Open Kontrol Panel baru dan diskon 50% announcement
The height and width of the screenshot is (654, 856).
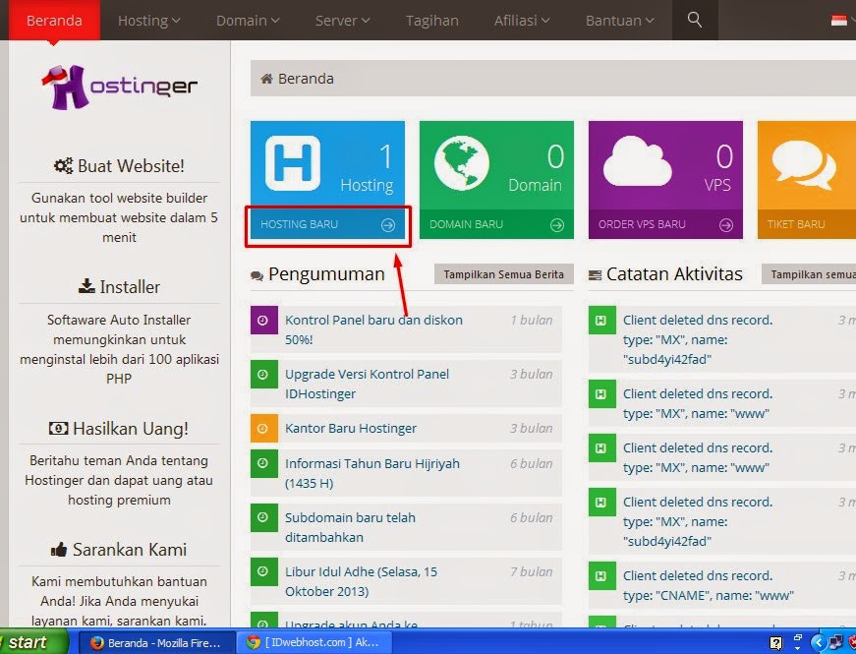373,329
